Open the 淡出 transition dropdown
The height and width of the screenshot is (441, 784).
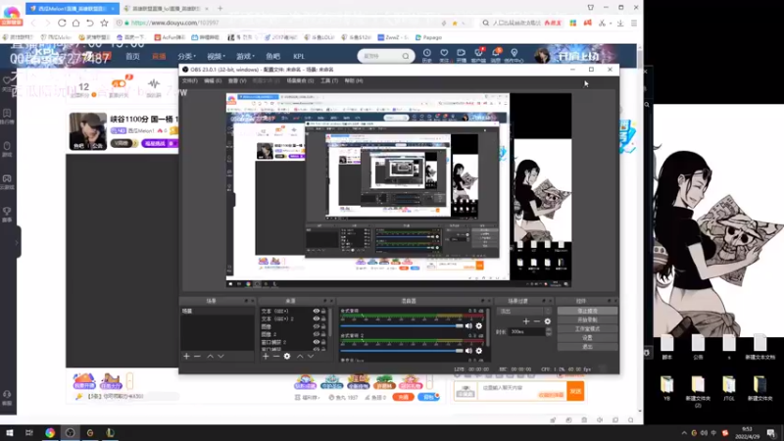[x=524, y=311]
